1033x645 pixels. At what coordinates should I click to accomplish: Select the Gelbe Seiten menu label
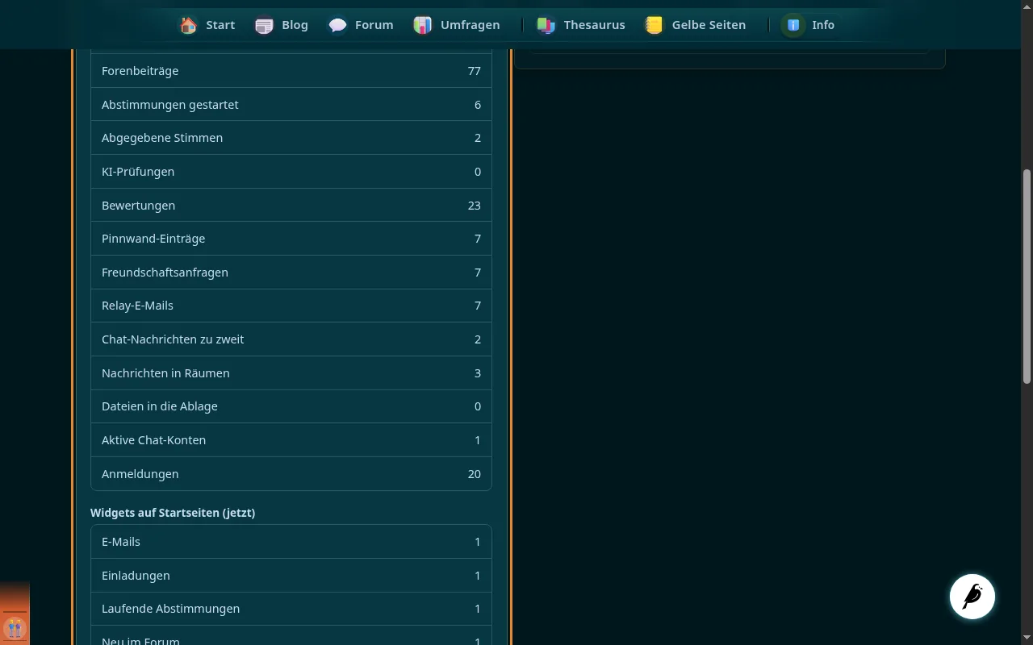pyautogui.click(x=709, y=25)
